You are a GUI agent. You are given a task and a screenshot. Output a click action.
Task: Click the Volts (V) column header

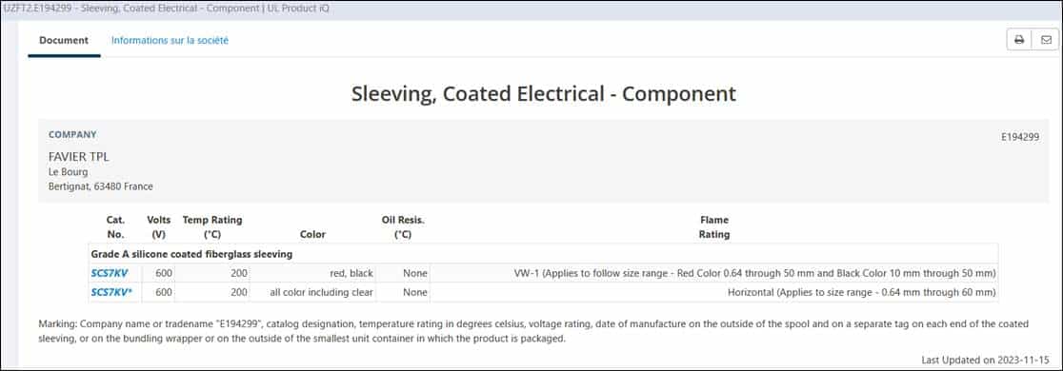[159, 227]
